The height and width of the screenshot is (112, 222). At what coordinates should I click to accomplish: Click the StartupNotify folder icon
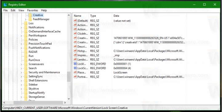click(x=26, y=93)
